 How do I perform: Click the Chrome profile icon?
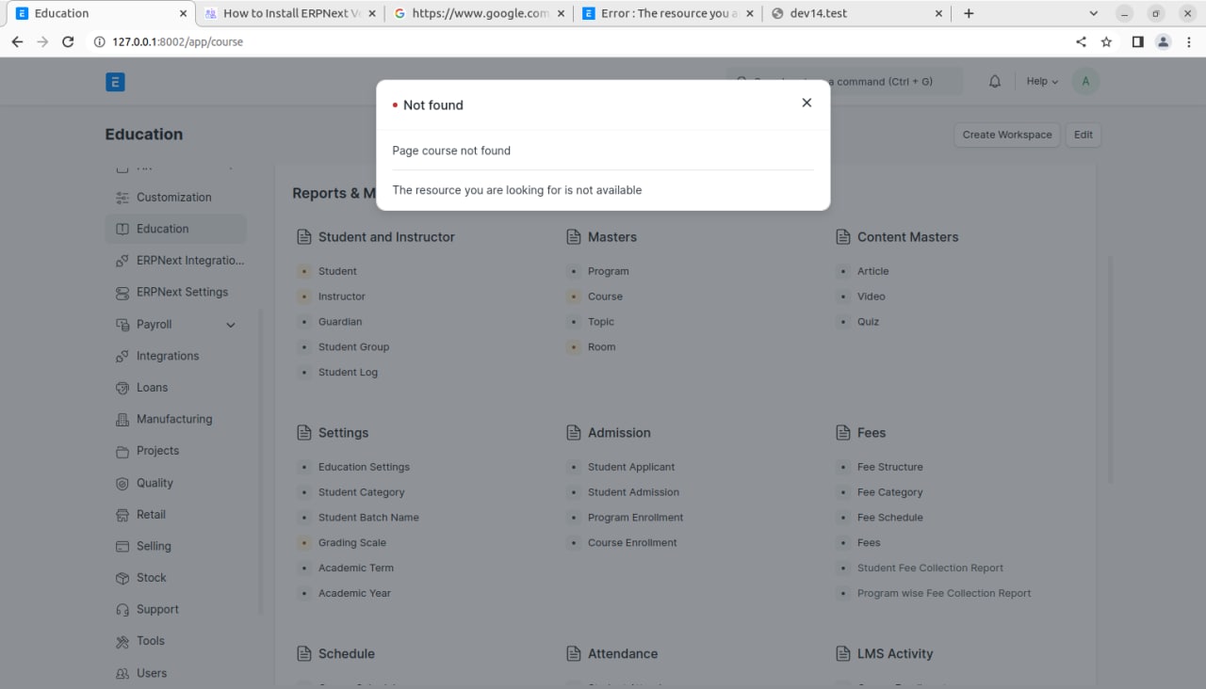click(x=1164, y=41)
